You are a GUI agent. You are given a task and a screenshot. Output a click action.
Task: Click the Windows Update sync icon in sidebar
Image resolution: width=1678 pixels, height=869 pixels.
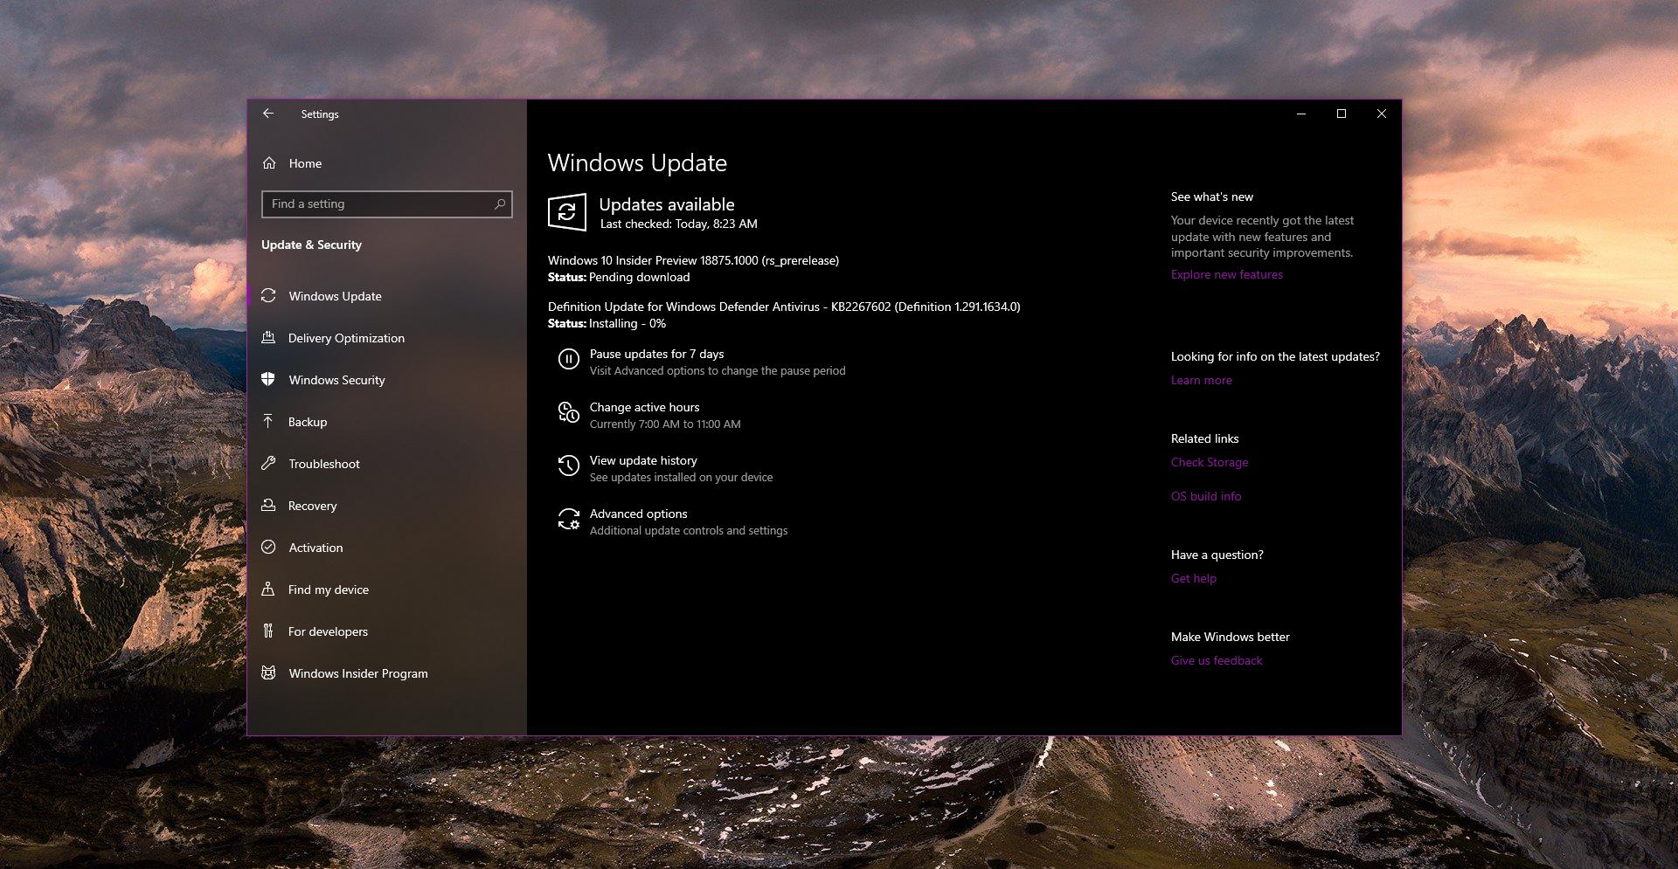coord(268,296)
